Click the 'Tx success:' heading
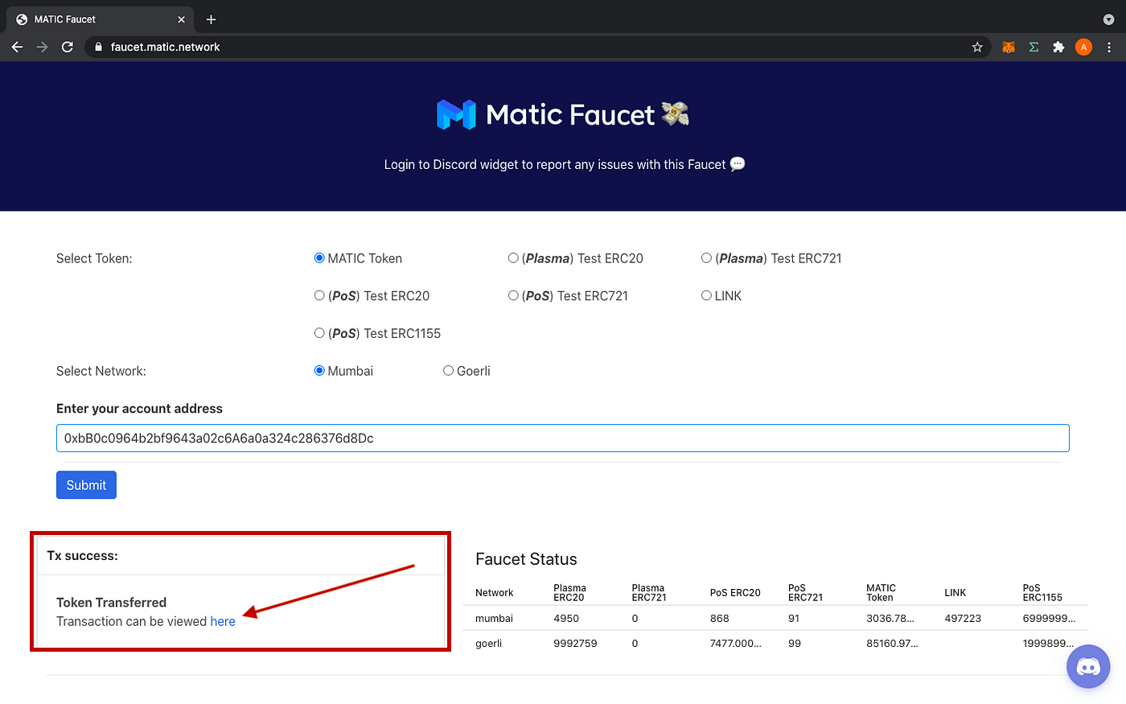This screenshot has height=704, width=1126. 83,556
